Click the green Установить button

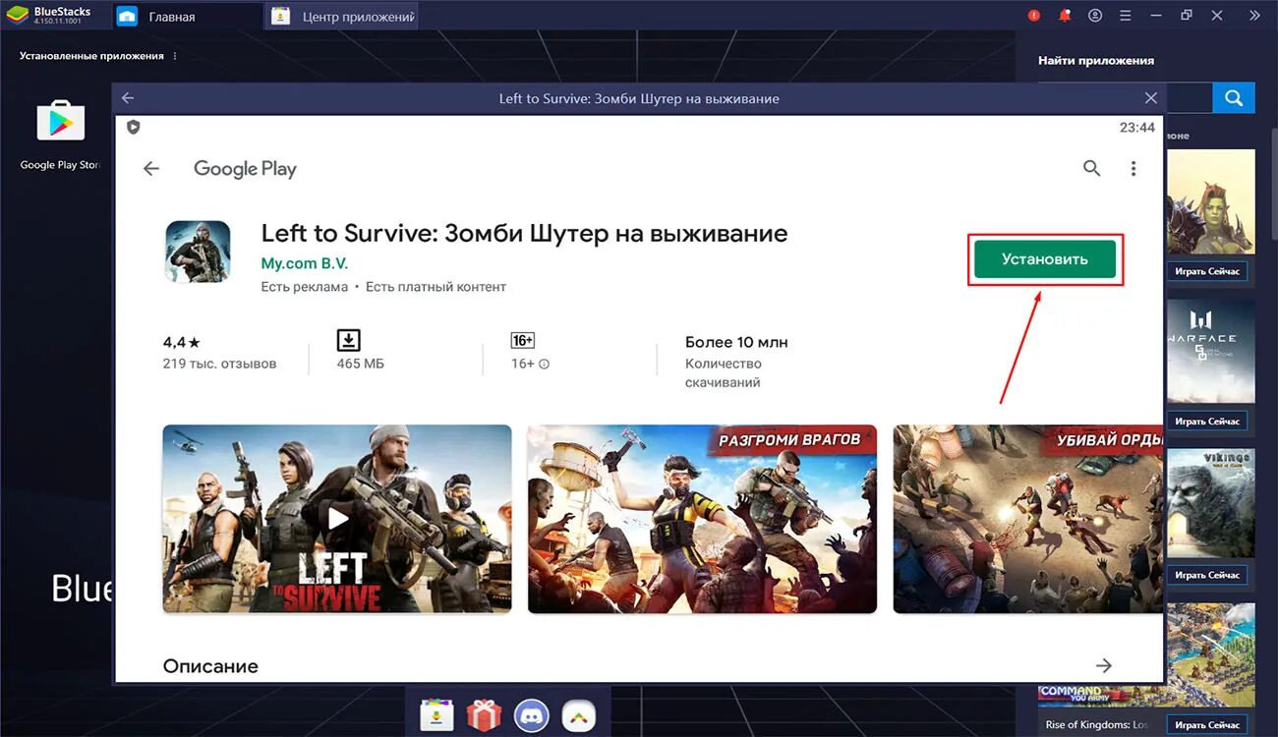coord(1045,259)
